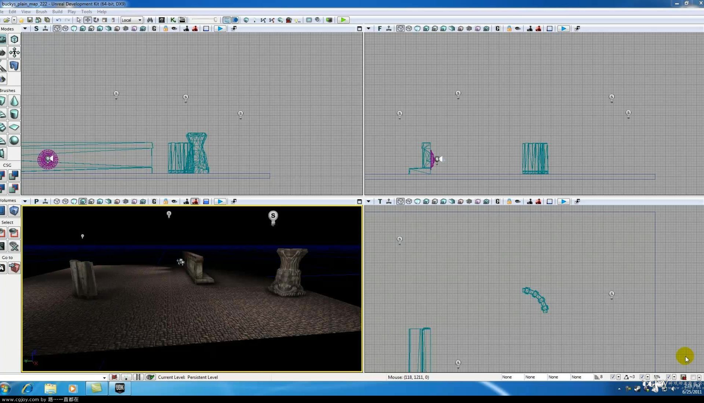Click the Add Volume icon
Image resolution: width=704 pixels, height=403 pixels.
point(14,211)
